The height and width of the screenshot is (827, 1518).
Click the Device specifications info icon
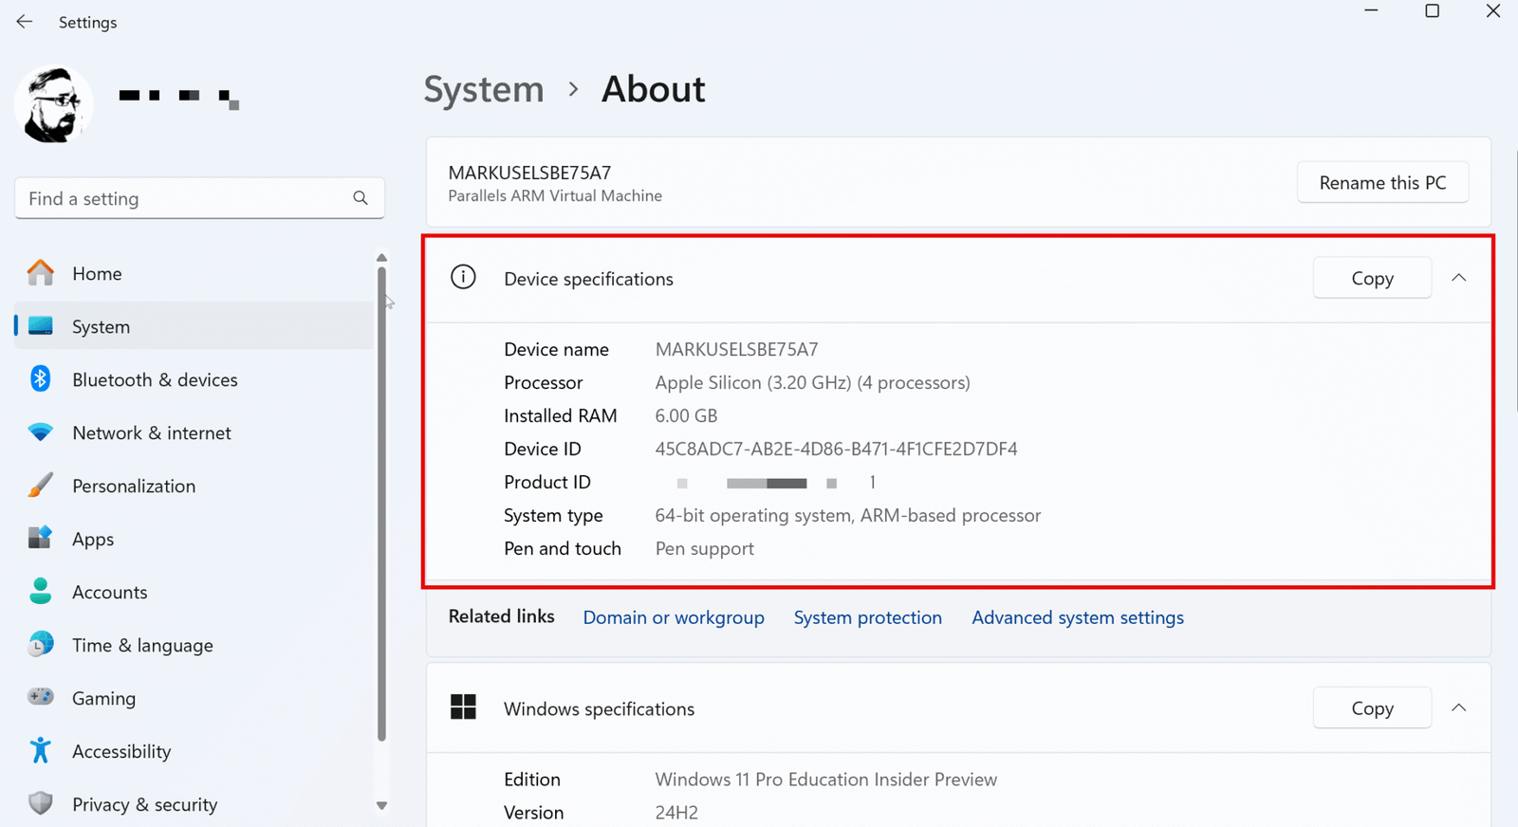pos(463,277)
